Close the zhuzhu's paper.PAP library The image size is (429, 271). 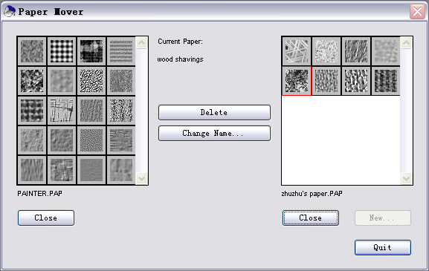coord(311,218)
